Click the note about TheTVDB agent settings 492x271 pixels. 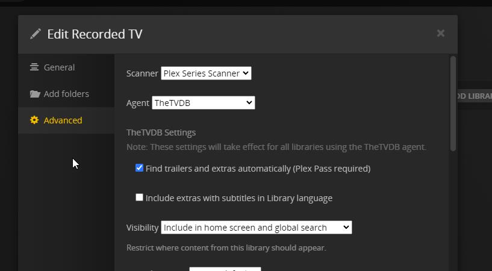[x=276, y=147]
